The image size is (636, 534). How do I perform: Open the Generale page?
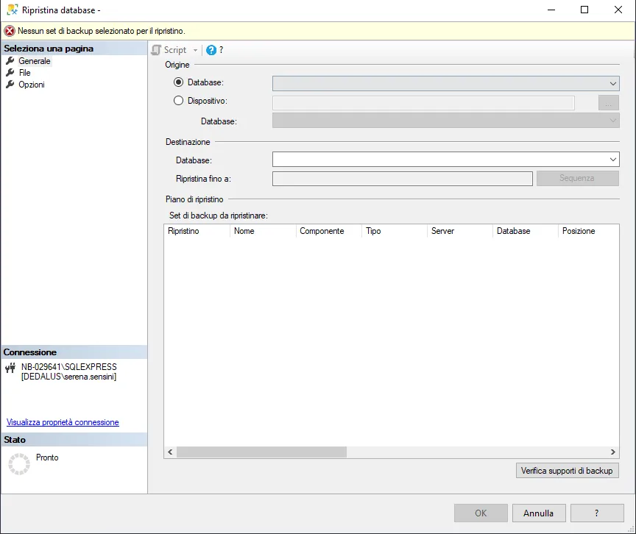click(x=35, y=61)
